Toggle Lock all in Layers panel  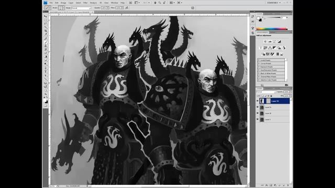pos(271,96)
